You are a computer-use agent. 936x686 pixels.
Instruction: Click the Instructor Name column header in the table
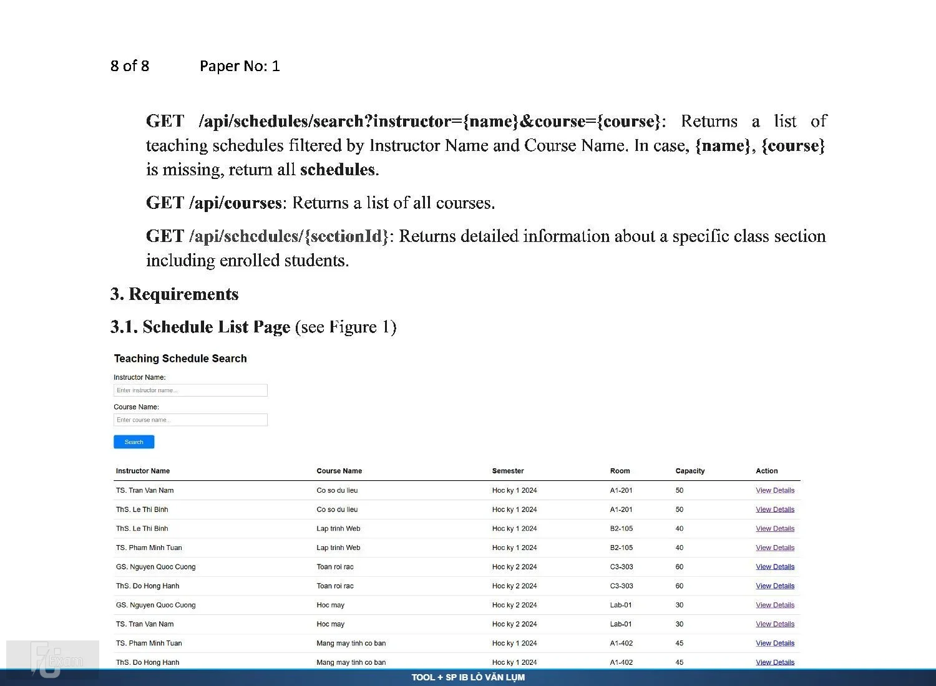click(143, 471)
